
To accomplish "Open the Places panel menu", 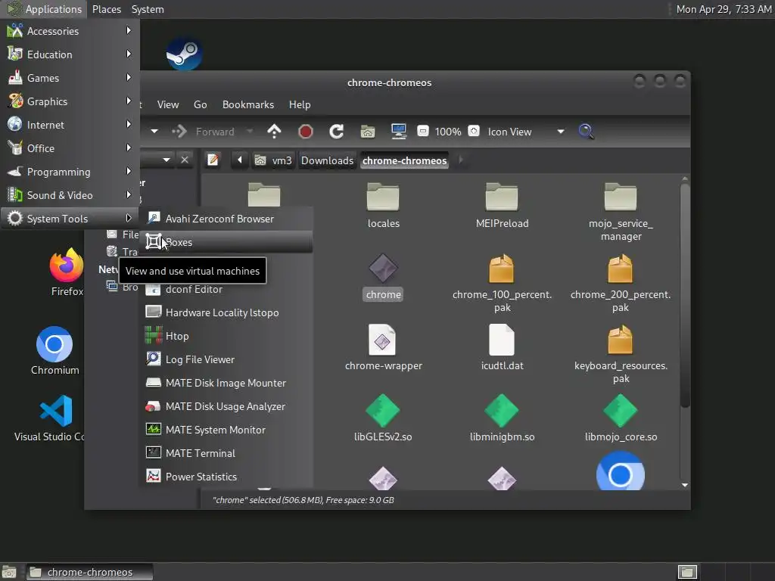I will (x=107, y=9).
